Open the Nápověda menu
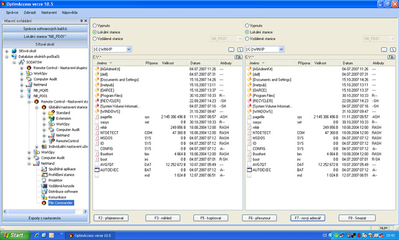399x240 pixels. click(69, 12)
